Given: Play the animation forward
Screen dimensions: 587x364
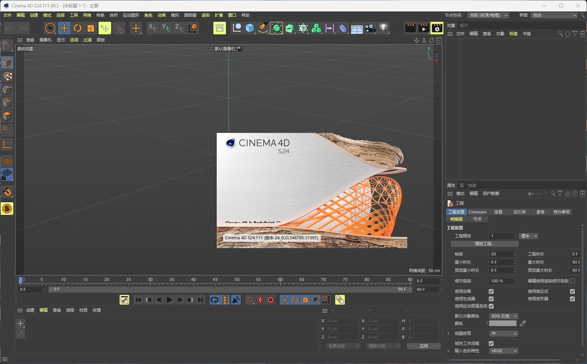Looking at the screenshot, I should pos(169,300).
